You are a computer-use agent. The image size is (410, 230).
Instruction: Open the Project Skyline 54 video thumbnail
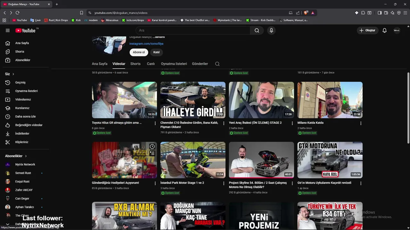click(x=261, y=160)
